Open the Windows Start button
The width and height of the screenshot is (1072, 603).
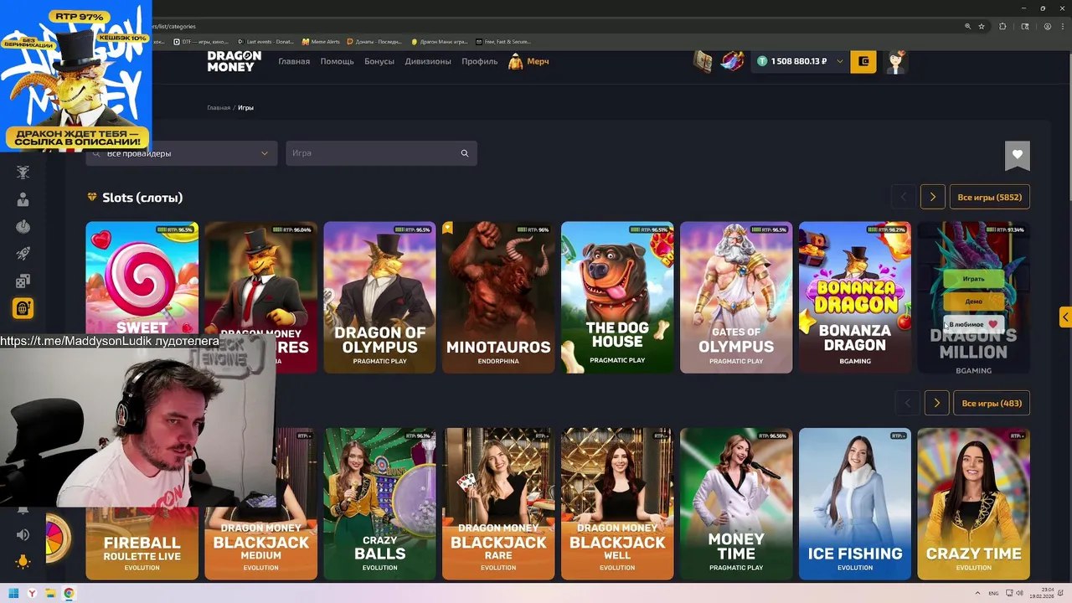[14, 594]
